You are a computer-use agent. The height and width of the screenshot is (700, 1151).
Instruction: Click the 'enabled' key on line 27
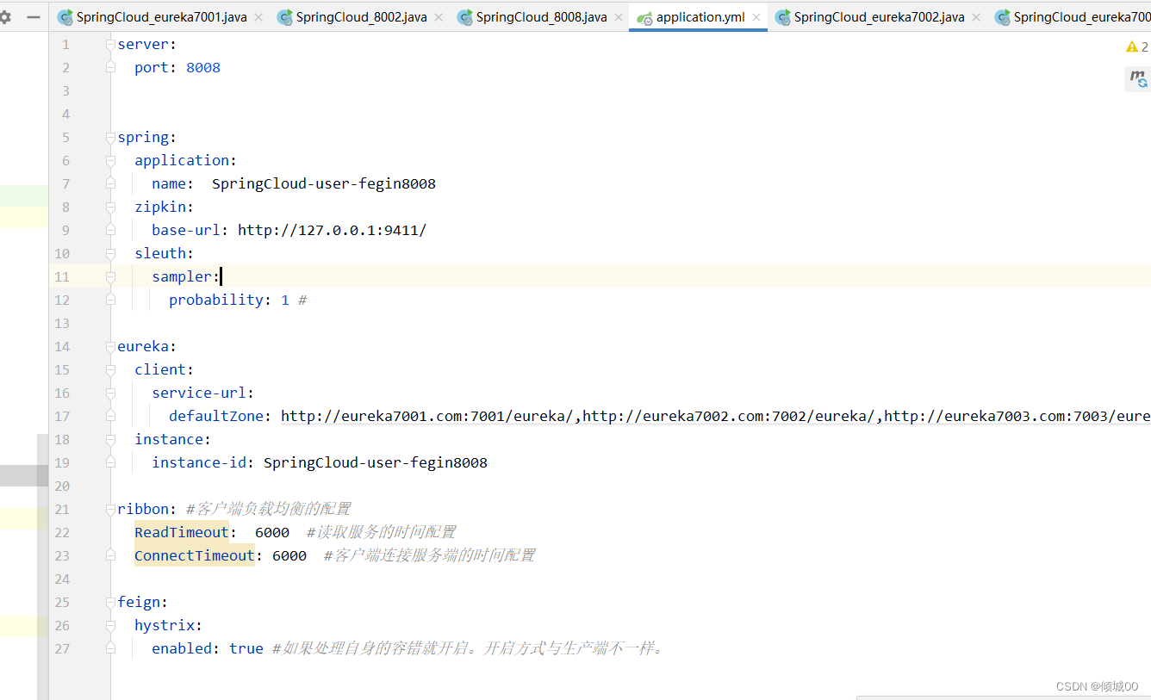(x=182, y=648)
